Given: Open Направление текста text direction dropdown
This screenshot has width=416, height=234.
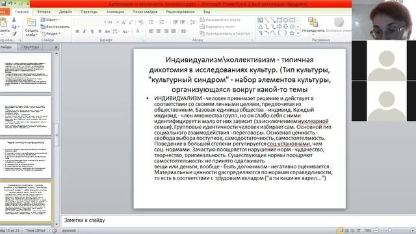Looking at the screenshot, I should (x=222, y=19).
